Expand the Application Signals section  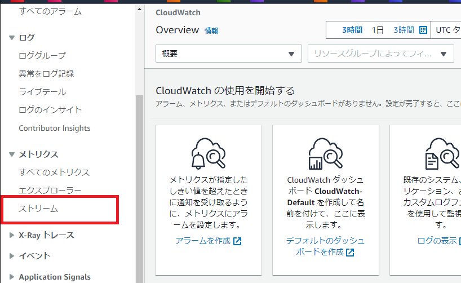pyautogui.click(x=12, y=277)
